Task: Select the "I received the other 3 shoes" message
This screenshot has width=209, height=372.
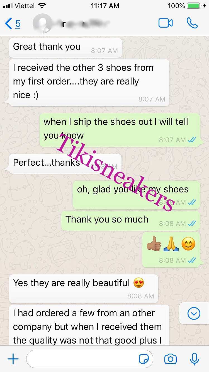Action: point(89,83)
